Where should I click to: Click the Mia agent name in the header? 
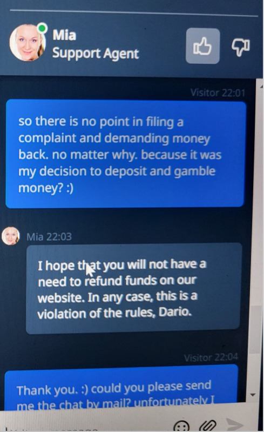pyautogui.click(x=64, y=35)
